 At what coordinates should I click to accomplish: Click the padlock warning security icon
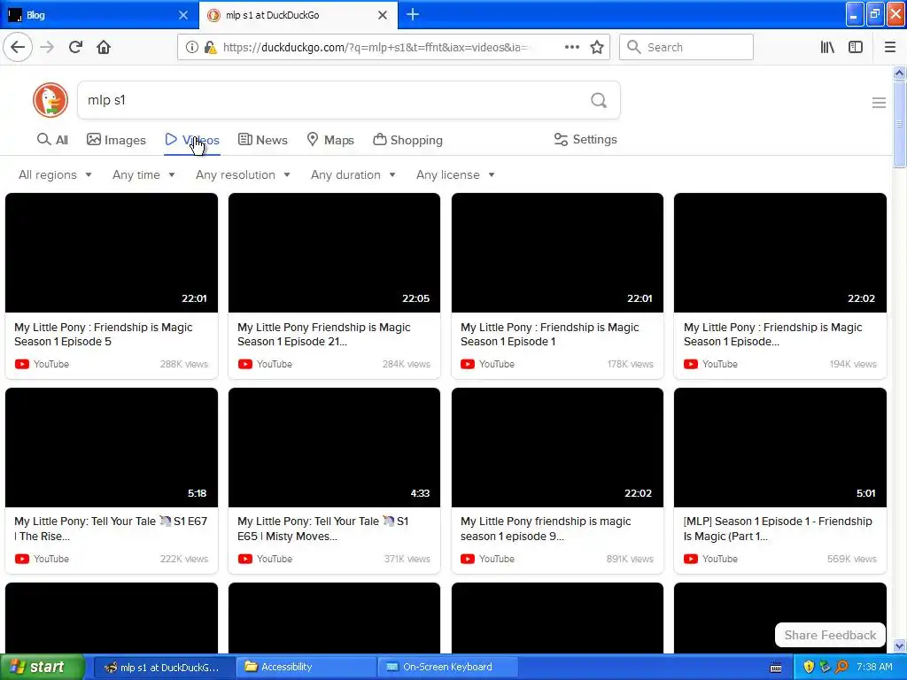(210, 47)
